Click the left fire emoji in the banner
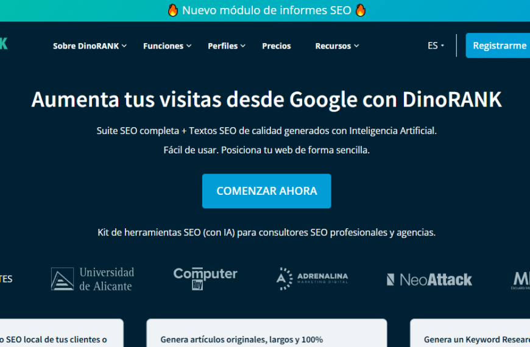This screenshot has width=530, height=347. click(x=173, y=10)
